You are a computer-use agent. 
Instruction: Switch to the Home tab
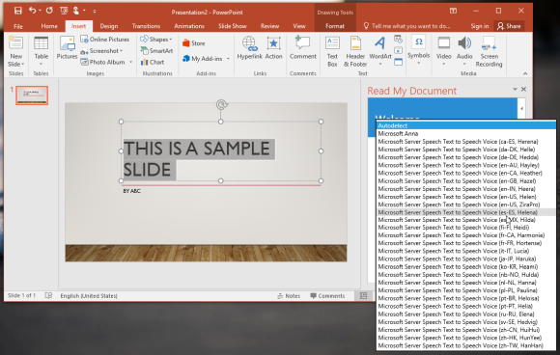[x=49, y=26]
